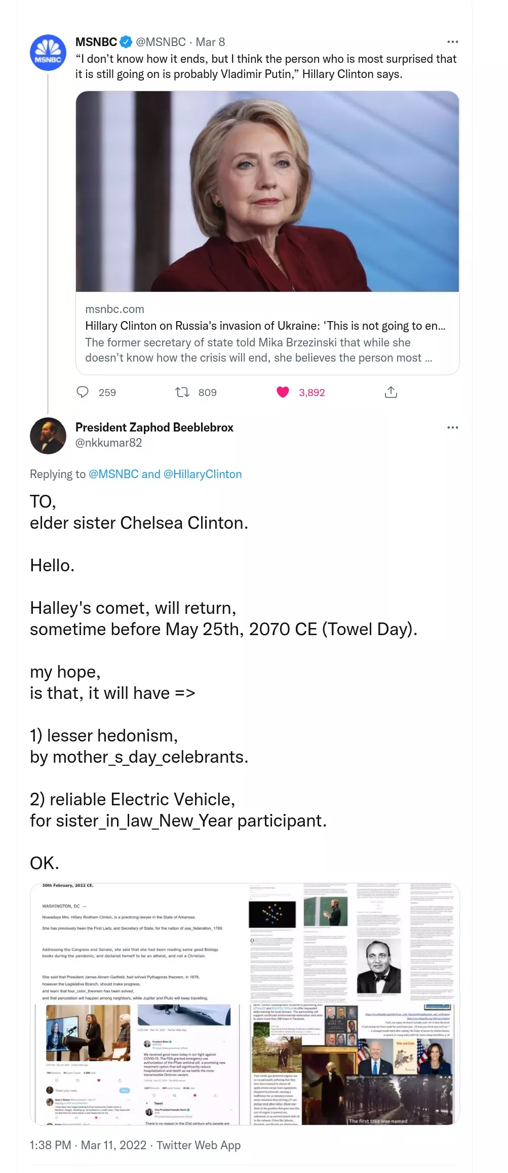508x1173 pixels.
Task: Click the Twitter Web App source label
Action: point(199,1145)
